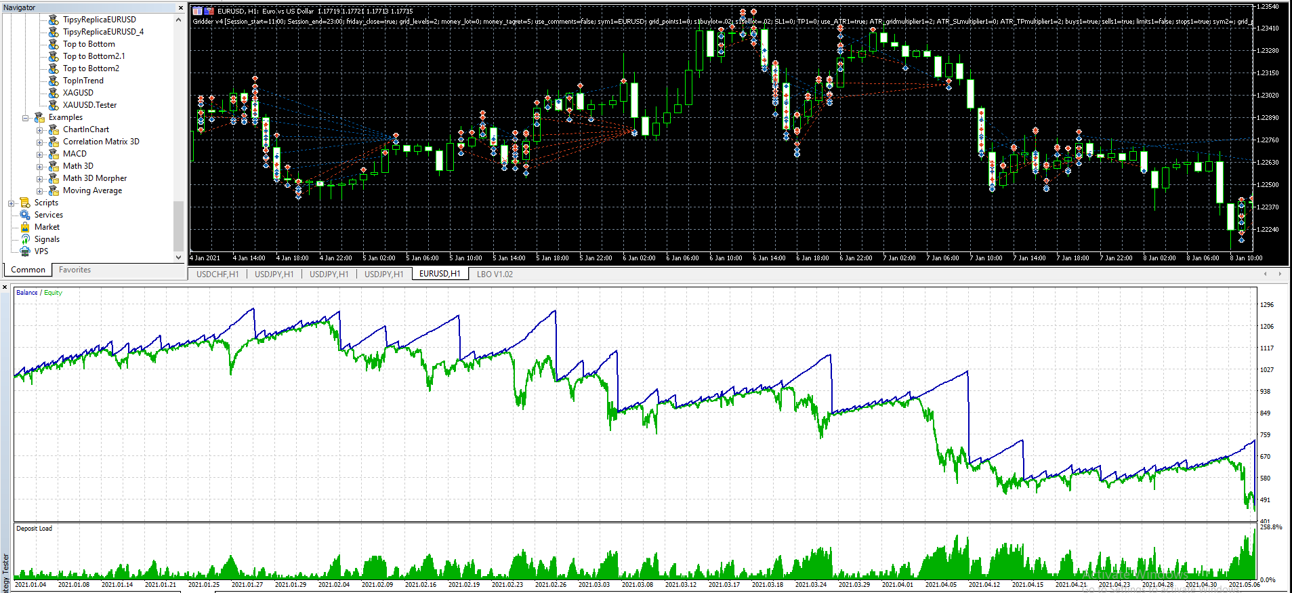1292x593 pixels.
Task: Click the Navigator scroll down arrow
Action: (179, 257)
